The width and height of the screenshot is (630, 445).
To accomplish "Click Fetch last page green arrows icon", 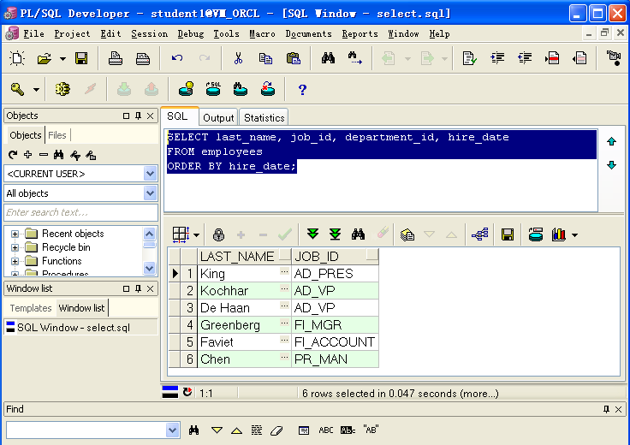I will pos(335,234).
